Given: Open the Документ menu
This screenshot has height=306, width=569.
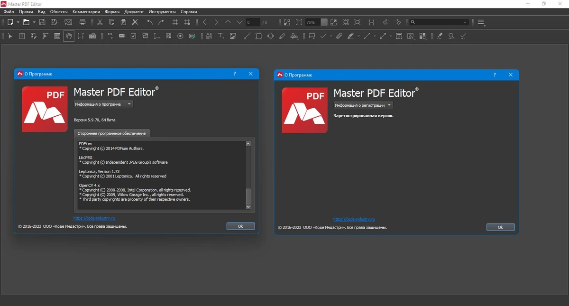Looking at the screenshot, I should pos(134,11).
